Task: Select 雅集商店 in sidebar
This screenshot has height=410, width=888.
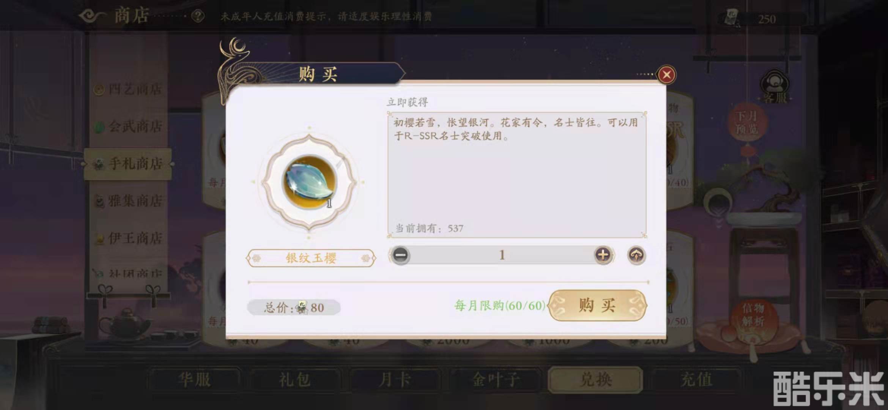Action: pos(128,201)
